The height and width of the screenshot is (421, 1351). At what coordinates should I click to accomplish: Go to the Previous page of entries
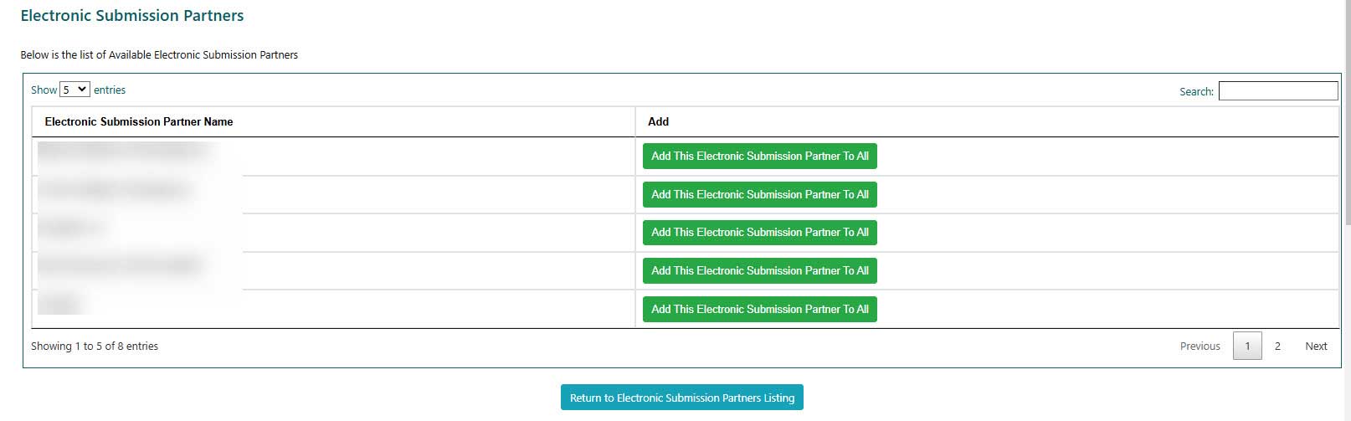point(1199,347)
